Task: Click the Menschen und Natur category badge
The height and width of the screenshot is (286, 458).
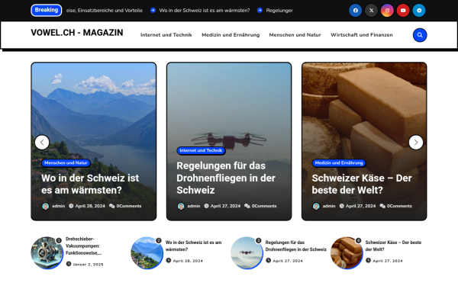Action: pos(66,163)
